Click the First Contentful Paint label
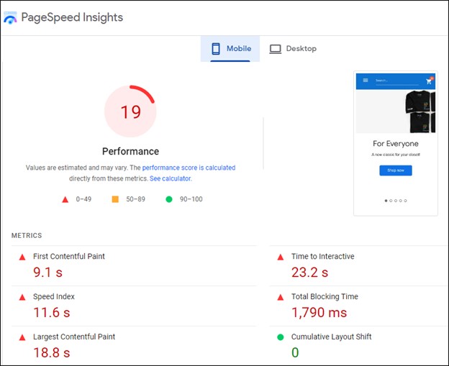This screenshot has height=366, width=449. click(69, 257)
